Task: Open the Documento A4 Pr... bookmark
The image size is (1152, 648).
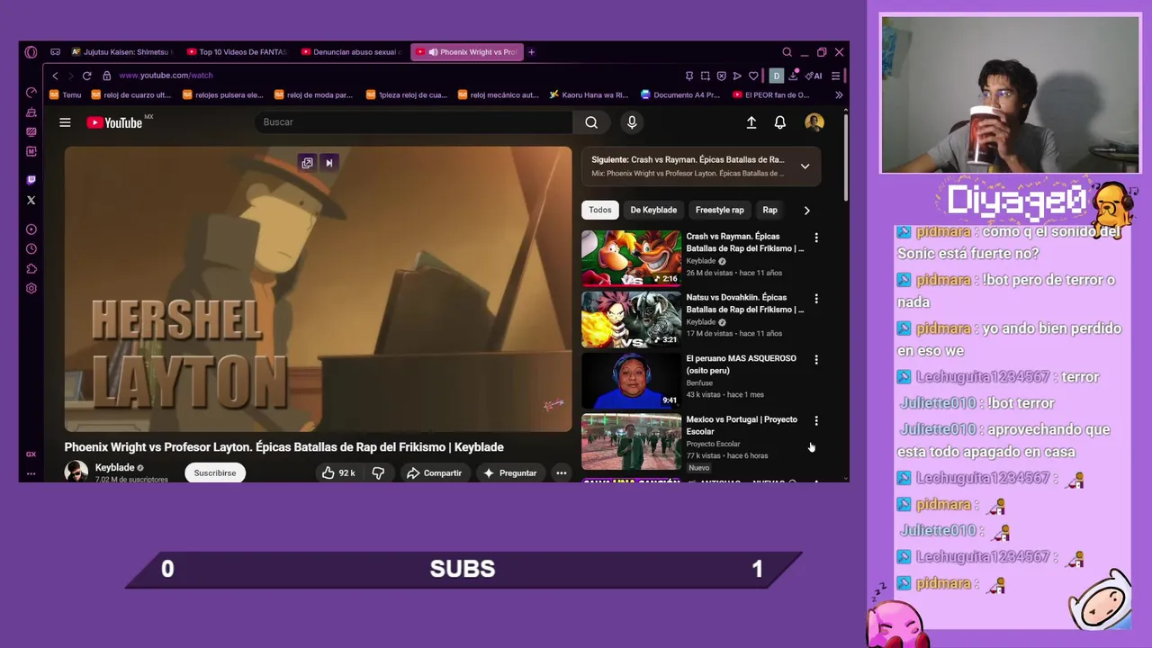Action: point(680,94)
